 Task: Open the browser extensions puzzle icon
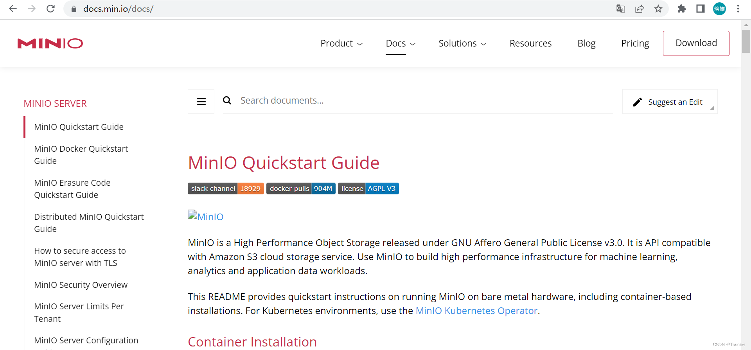[681, 9]
